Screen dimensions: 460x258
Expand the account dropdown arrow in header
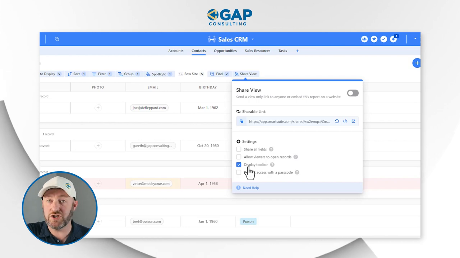415,39
